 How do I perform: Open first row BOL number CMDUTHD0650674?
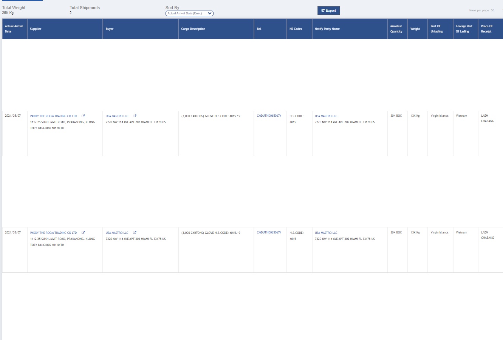point(269,116)
